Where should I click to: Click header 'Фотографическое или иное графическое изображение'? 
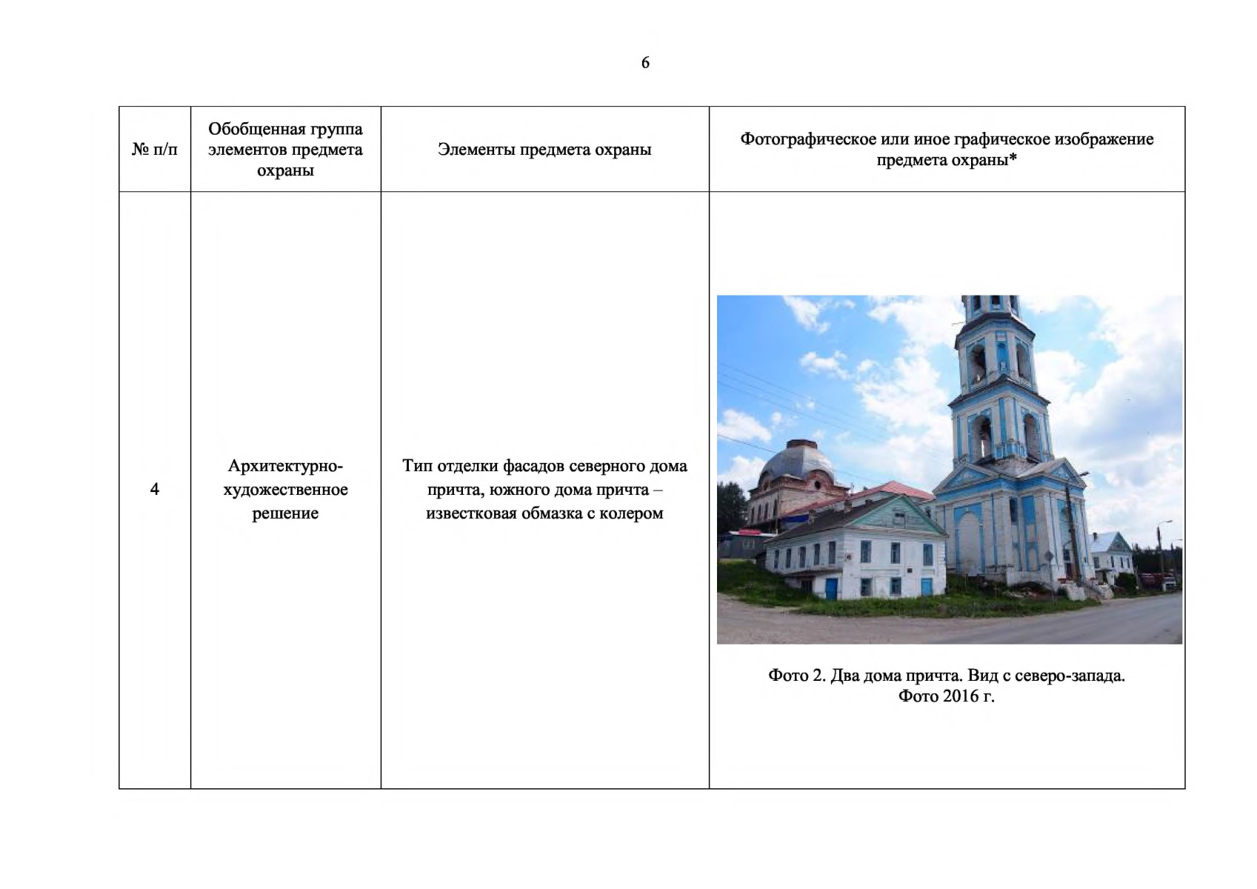[947, 139]
